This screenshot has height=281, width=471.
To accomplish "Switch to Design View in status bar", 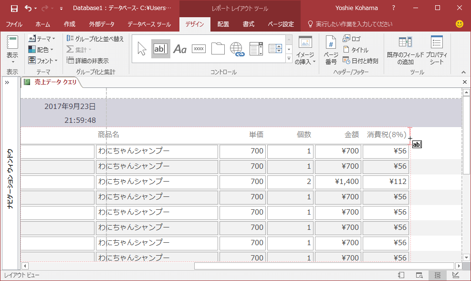I will click(x=455, y=275).
